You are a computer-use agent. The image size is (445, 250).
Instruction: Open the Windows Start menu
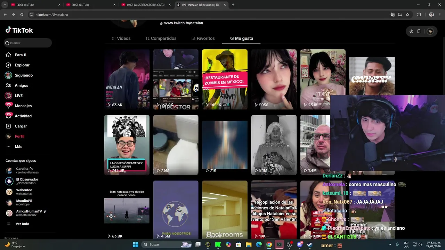pos(135,244)
